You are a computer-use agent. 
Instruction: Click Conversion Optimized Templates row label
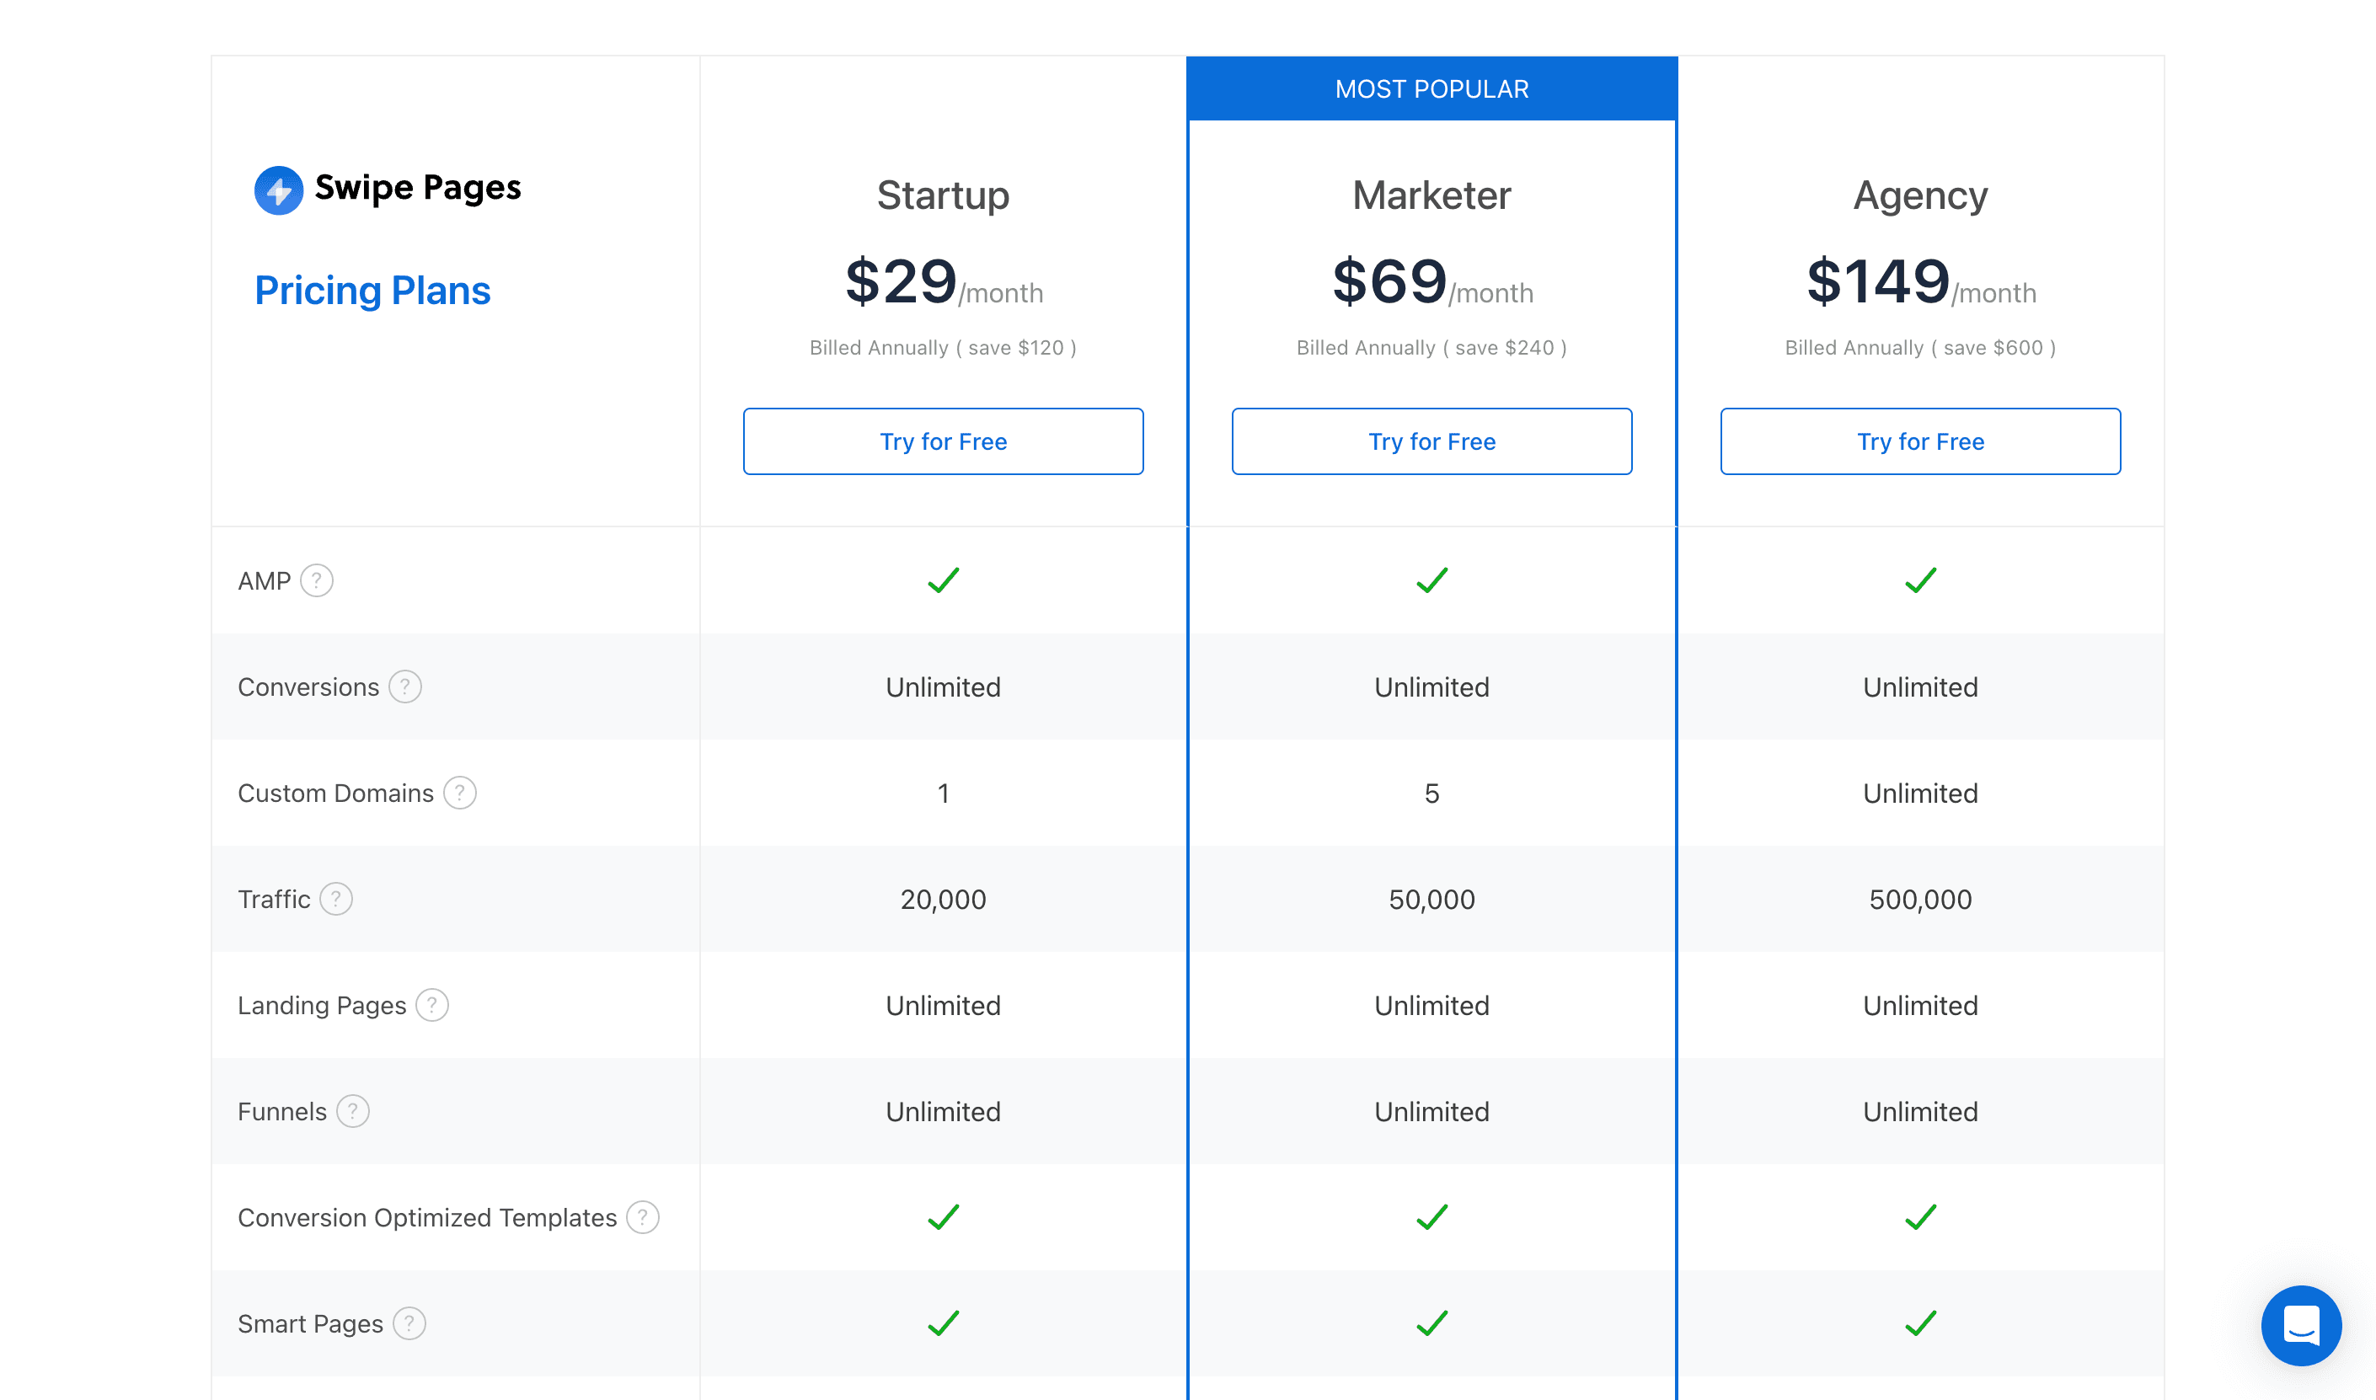point(427,1219)
